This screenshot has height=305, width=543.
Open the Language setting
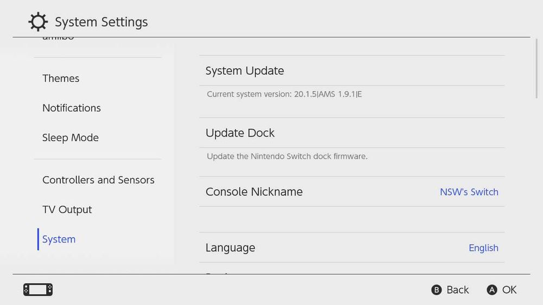230,248
